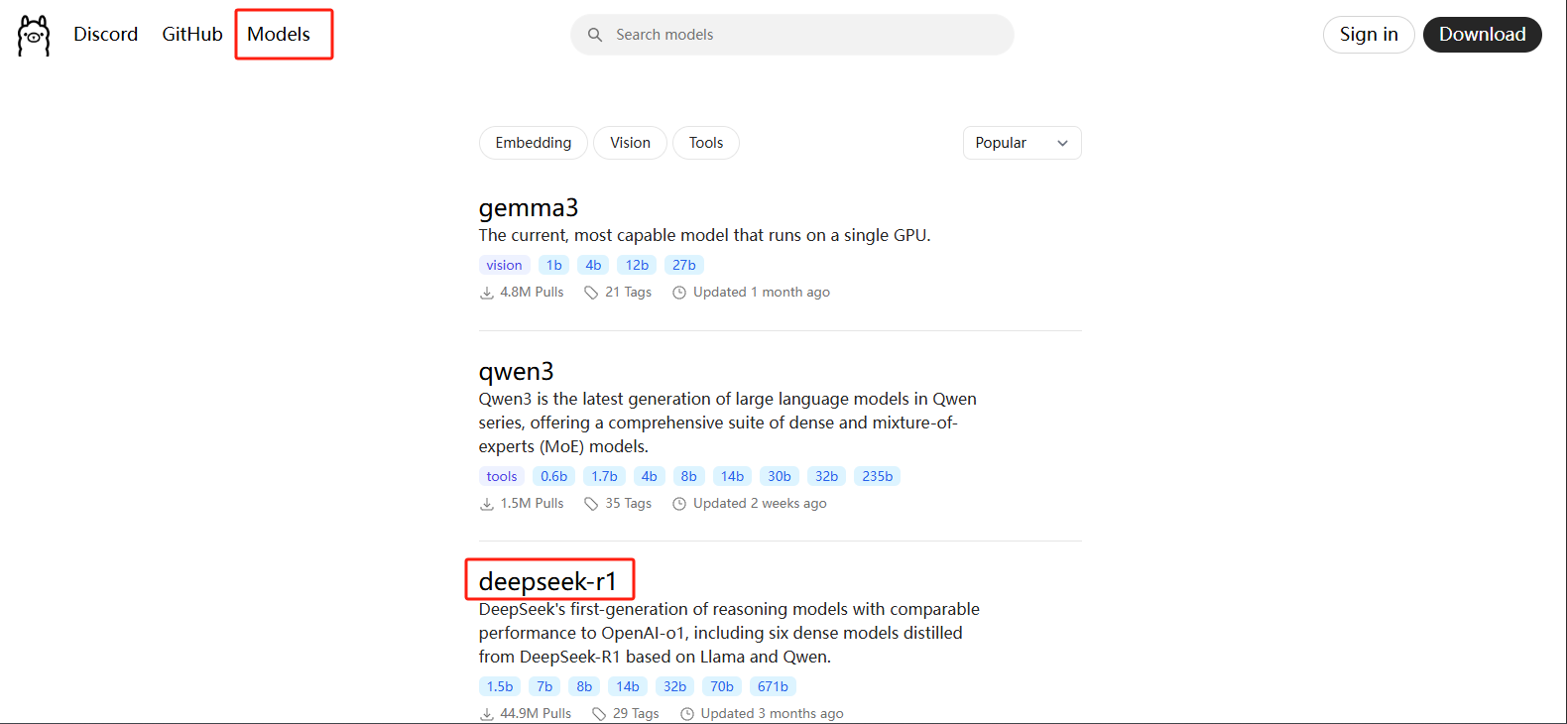Open the Models page in navigation
Image resolution: width=1567 pixels, height=724 pixels.
(x=279, y=35)
